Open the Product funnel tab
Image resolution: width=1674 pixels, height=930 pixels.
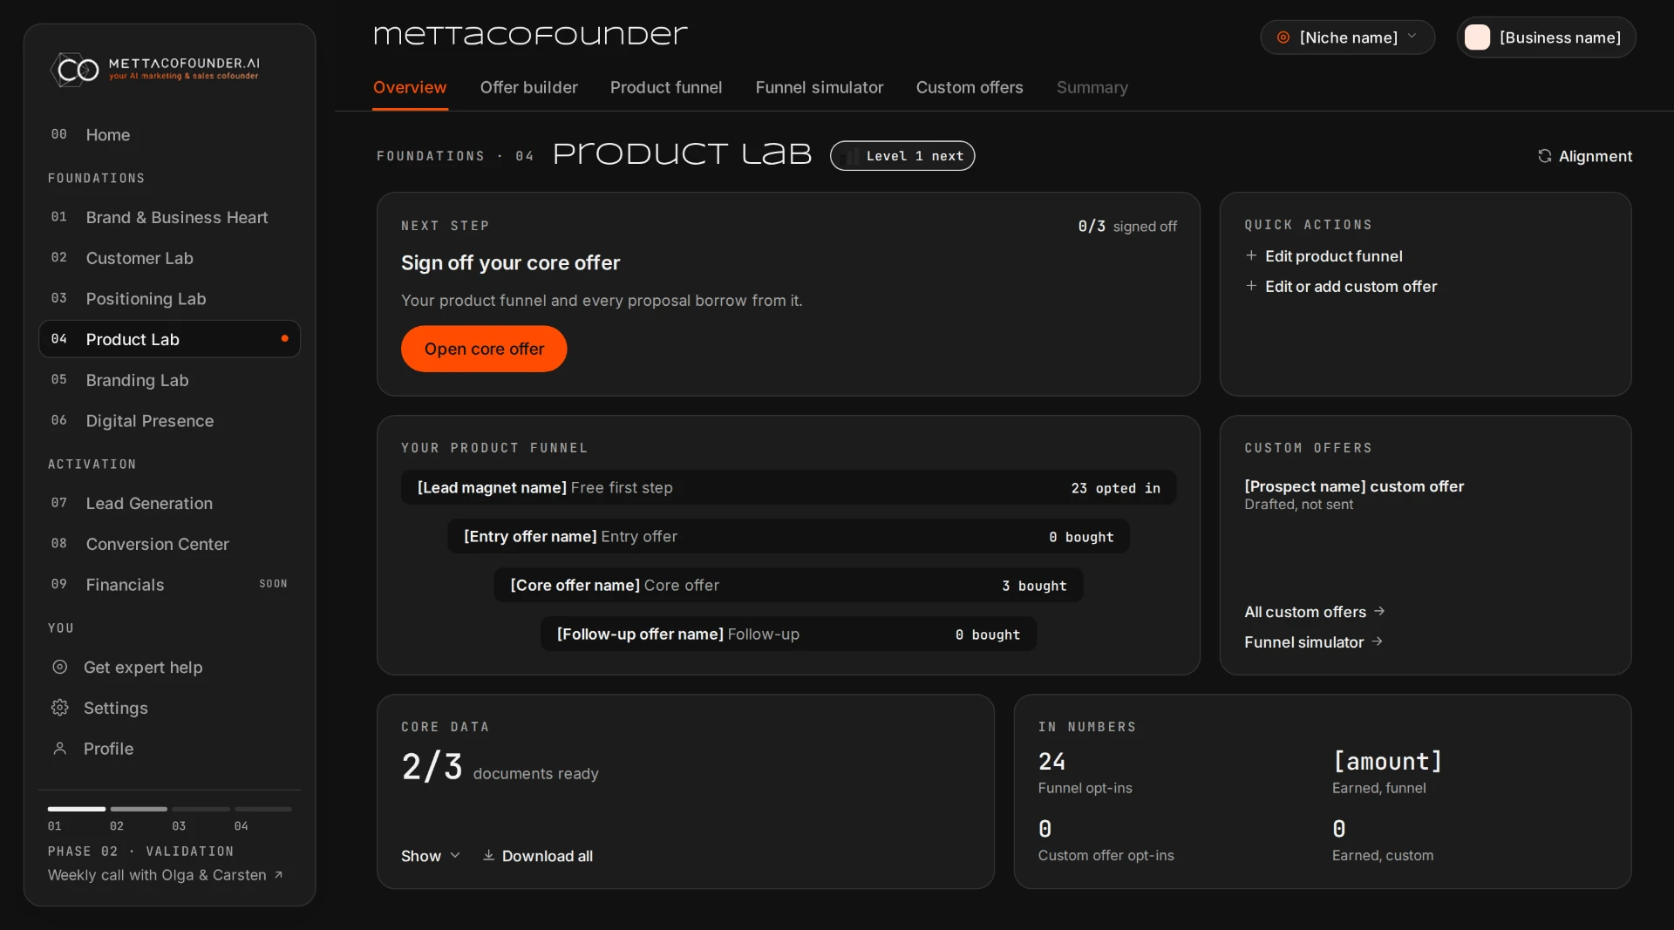coord(666,87)
